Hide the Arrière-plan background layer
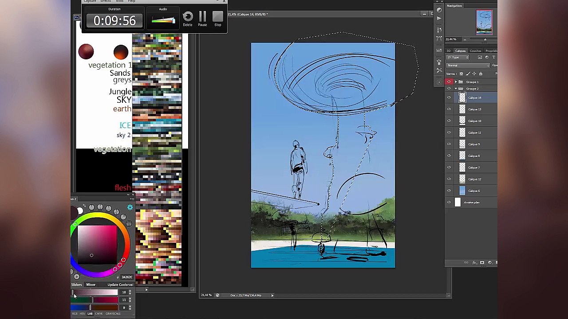The width and height of the screenshot is (568, 319). tap(449, 202)
